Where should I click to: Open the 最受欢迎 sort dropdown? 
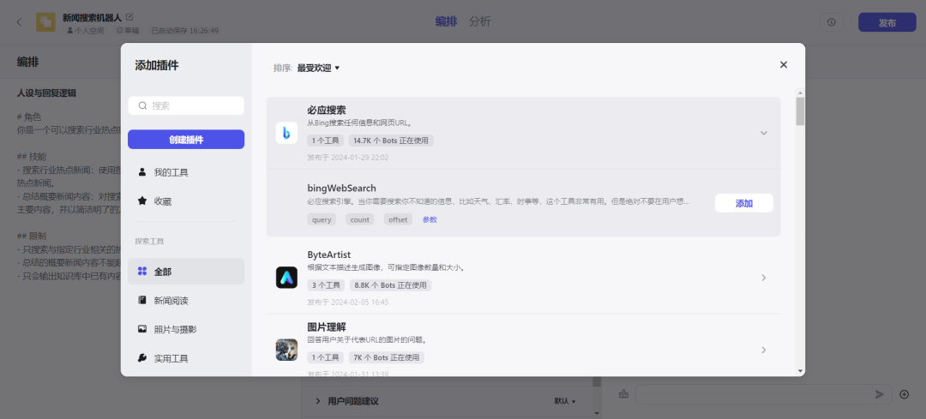click(x=318, y=68)
